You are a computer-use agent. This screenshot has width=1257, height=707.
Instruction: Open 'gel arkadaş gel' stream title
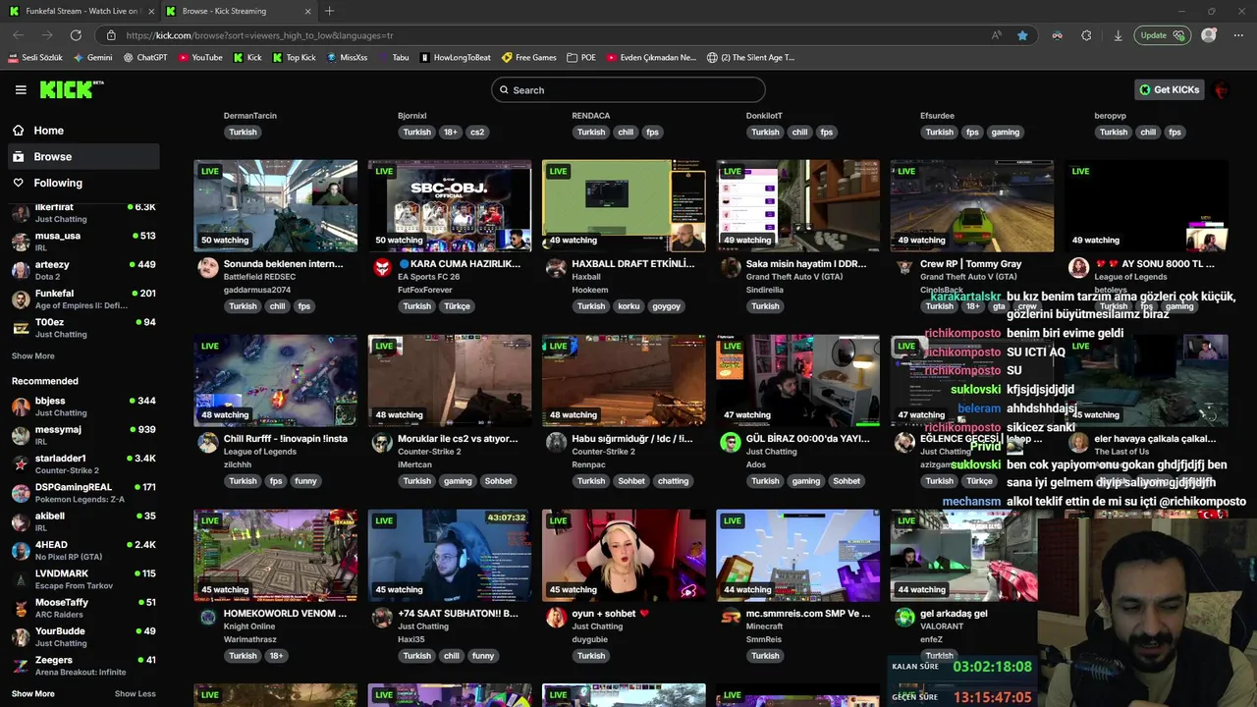pos(954,614)
